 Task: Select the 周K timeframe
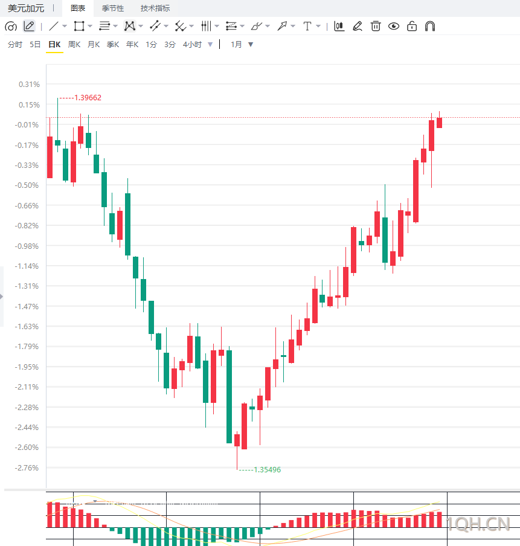click(x=74, y=45)
